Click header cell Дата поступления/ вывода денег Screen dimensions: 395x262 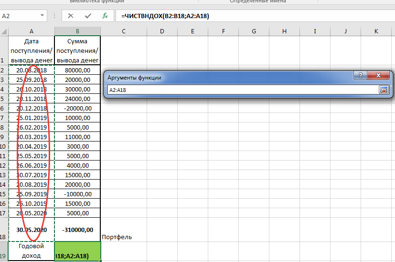pos(32,50)
